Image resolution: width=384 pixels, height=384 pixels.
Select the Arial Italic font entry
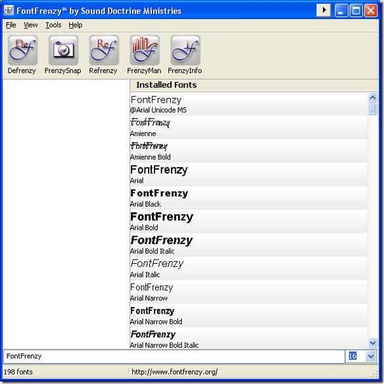click(249, 269)
